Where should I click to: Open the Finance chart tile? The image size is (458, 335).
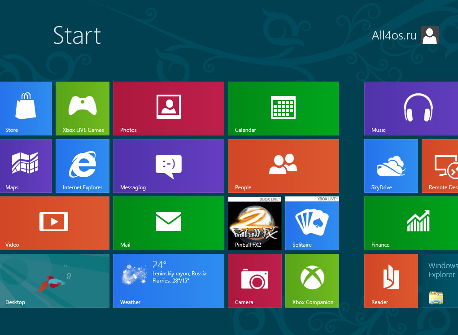(x=411, y=223)
